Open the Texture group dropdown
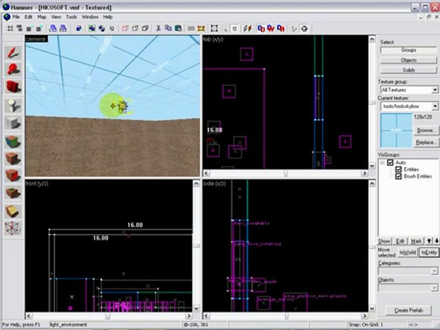 (x=434, y=90)
